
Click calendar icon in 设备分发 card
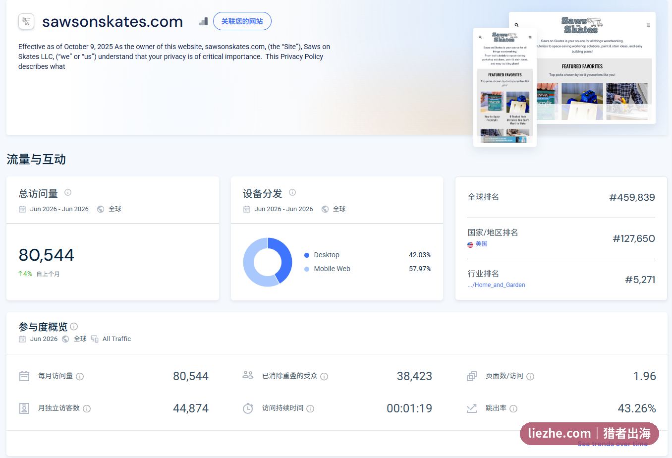[x=247, y=209]
